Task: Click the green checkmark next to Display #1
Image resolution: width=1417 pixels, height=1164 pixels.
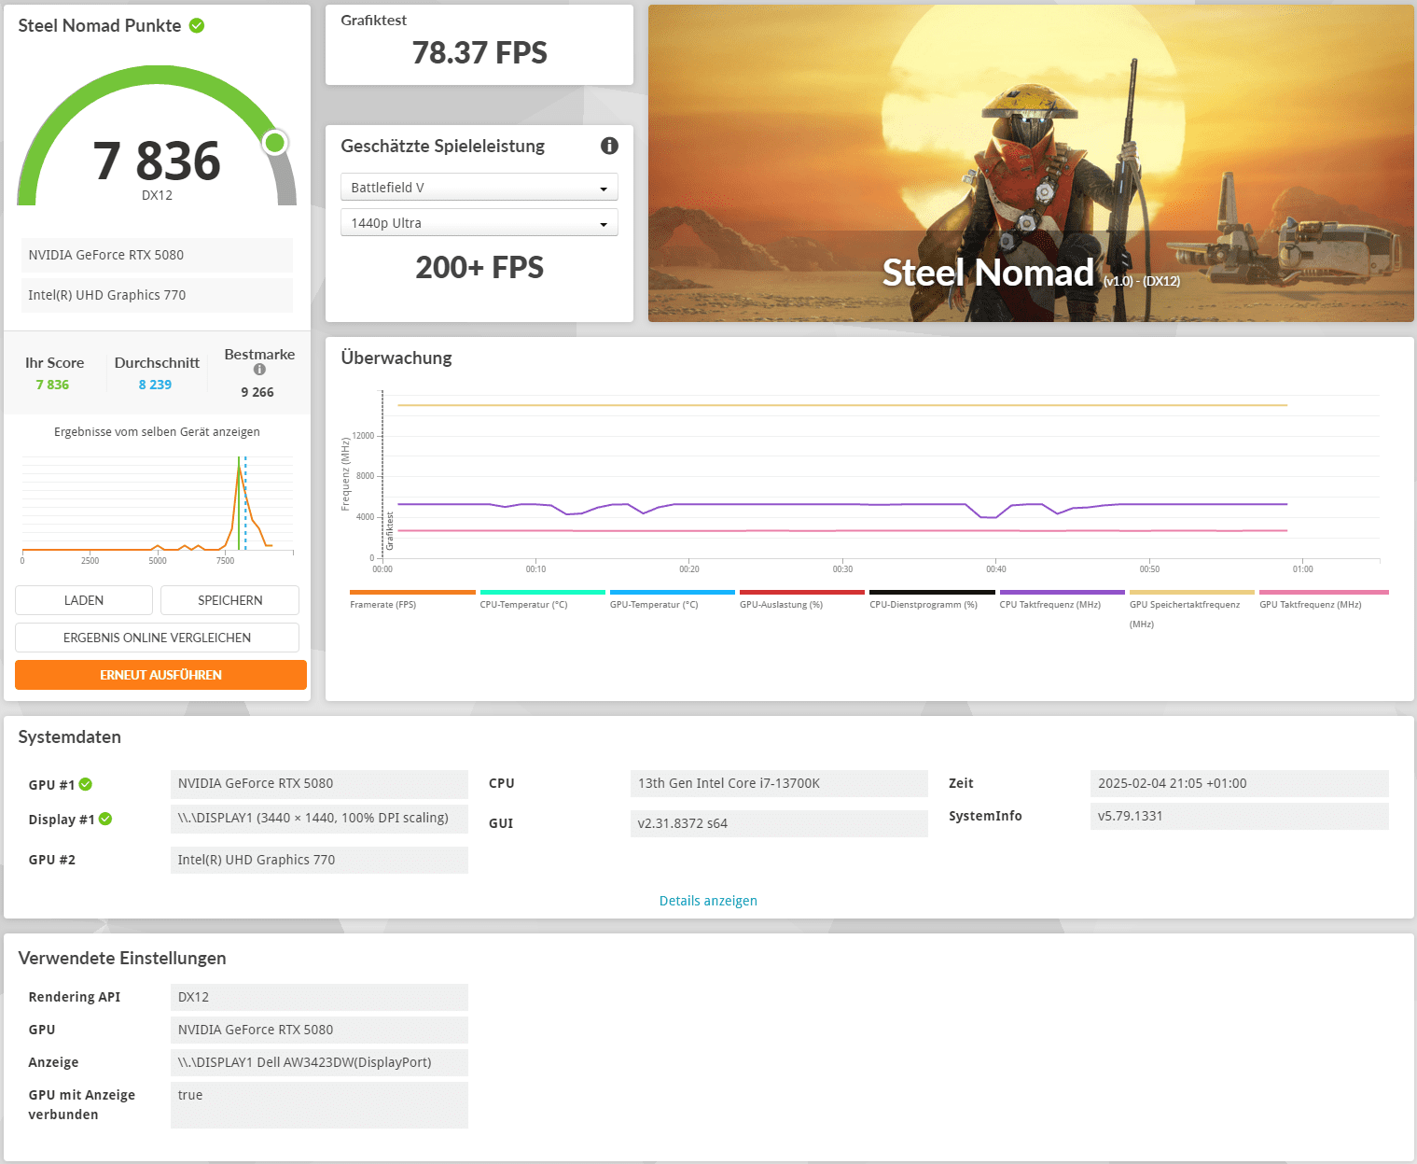Action: tap(105, 819)
